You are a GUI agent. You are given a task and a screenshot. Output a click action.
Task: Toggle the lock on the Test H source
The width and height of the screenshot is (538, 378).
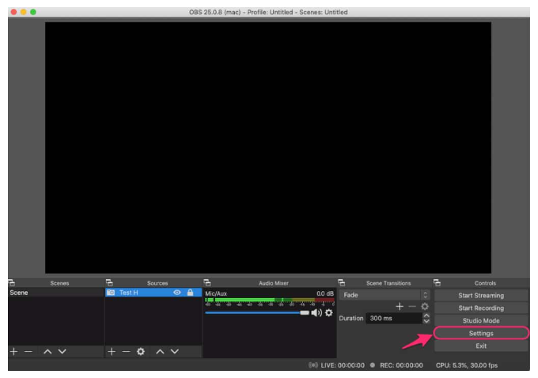(190, 293)
